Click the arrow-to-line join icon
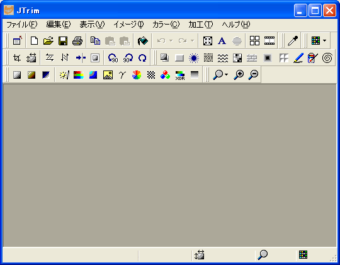The width and height of the screenshot is (340, 265). [x=81, y=58]
